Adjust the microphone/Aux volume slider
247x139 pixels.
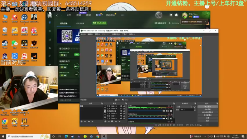pos(147,111)
